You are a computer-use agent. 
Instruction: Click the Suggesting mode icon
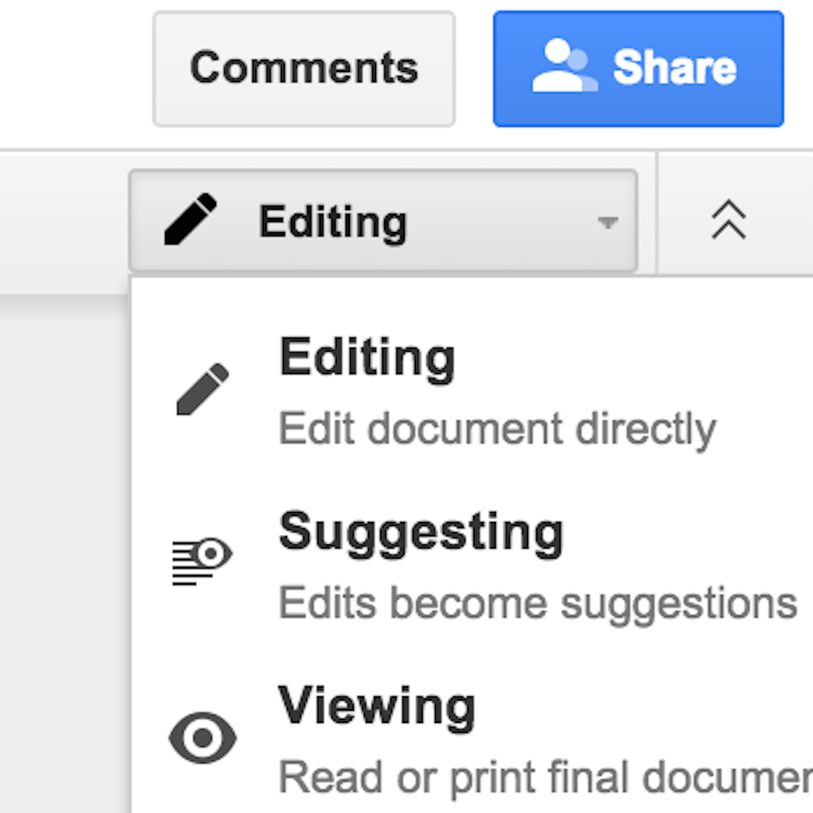(201, 560)
